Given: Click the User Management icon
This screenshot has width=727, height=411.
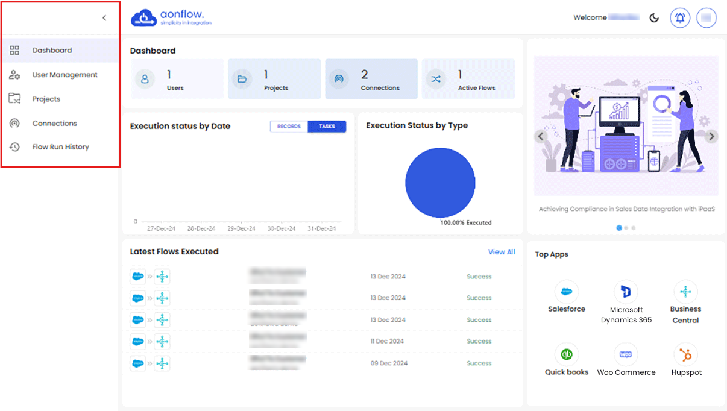Looking at the screenshot, I should coord(15,75).
